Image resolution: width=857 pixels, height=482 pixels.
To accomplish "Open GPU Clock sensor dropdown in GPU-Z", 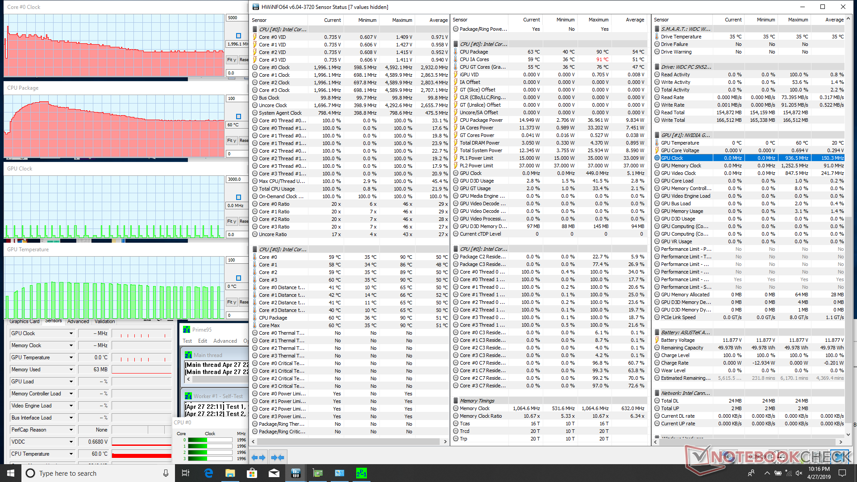I will pyautogui.click(x=71, y=333).
